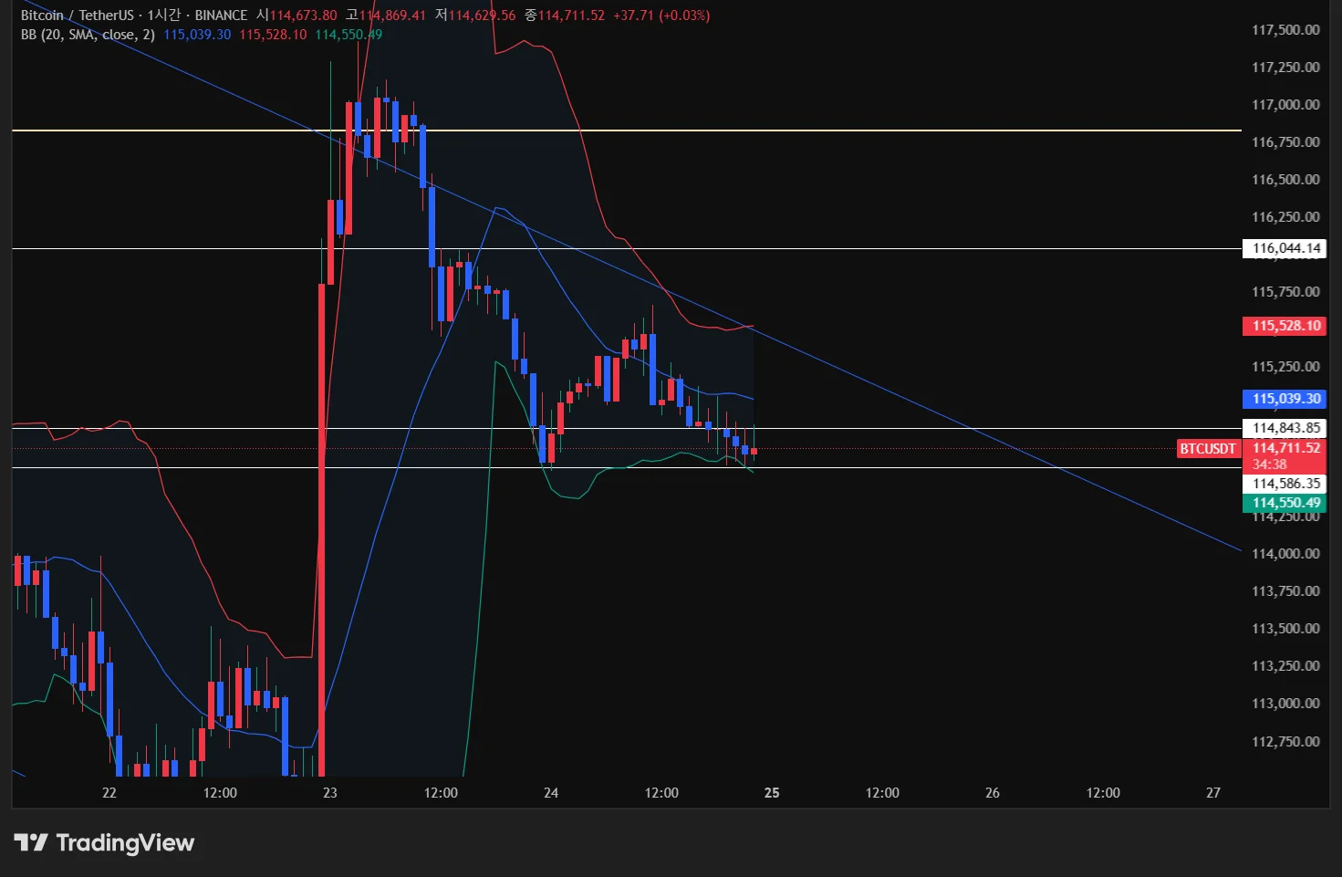This screenshot has width=1342, height=877.
Task: Click the 115,250.00 price scale label
Action: (1285, 367)
